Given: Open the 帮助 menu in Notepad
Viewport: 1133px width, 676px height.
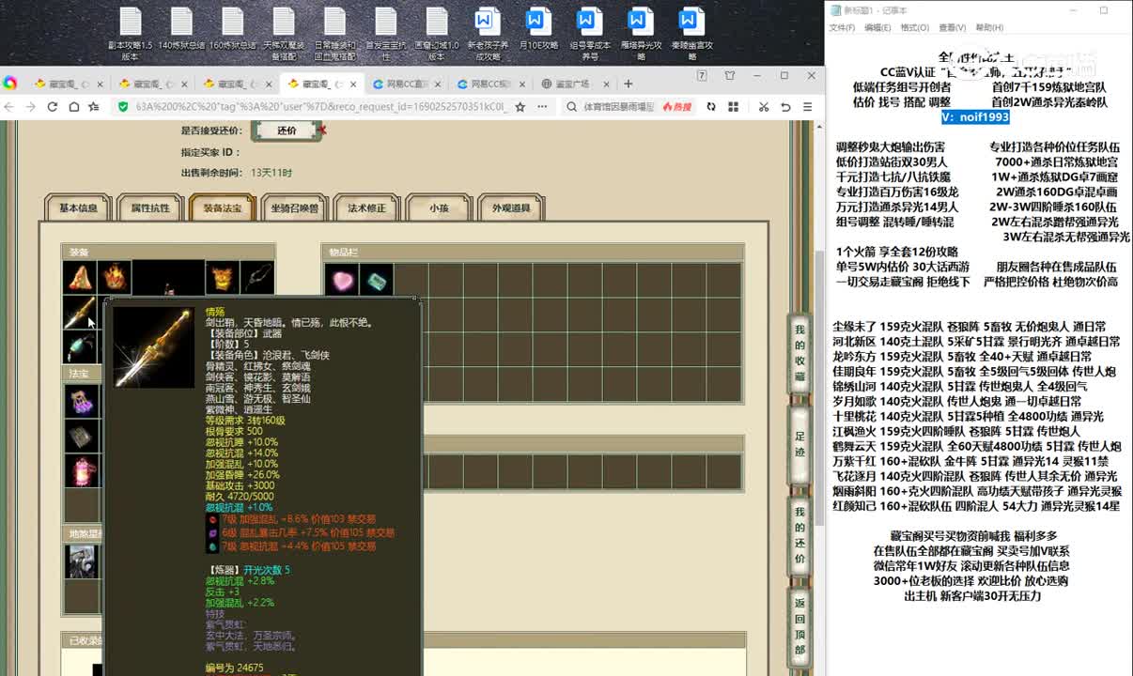Looking at the screenshot, I should click(x=988, y=27).
